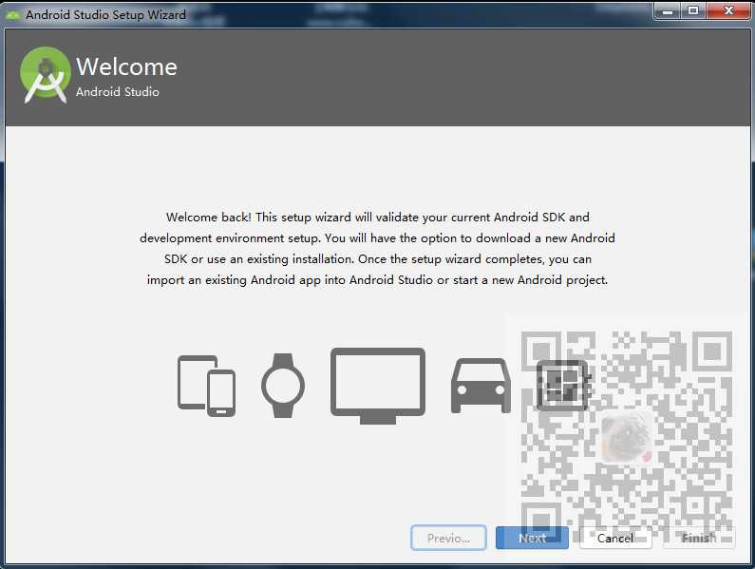The width and height of the screenshot is (755, 569).
Task: Click the Previous button
Action: click(449, 538)
